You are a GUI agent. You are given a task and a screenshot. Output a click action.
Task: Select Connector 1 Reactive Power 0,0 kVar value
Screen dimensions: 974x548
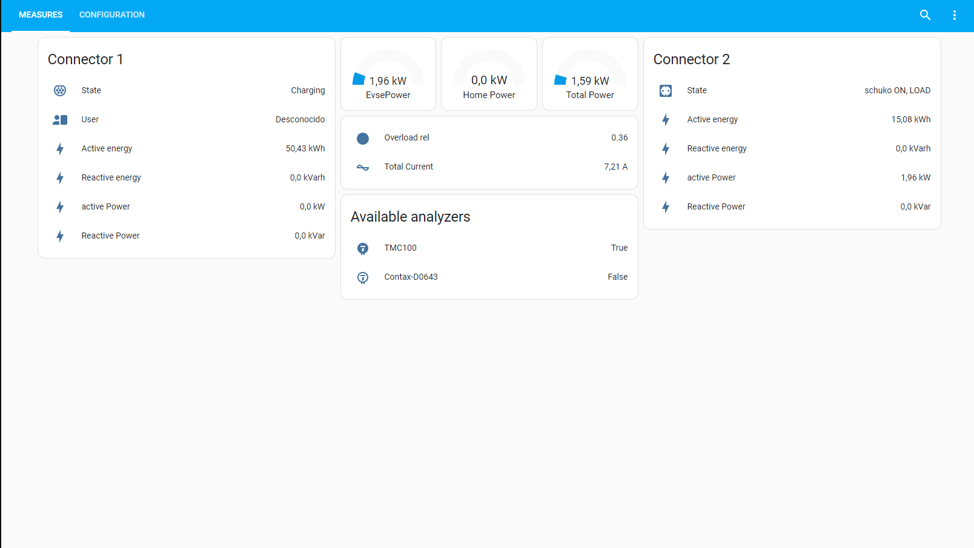coord(310,236)
